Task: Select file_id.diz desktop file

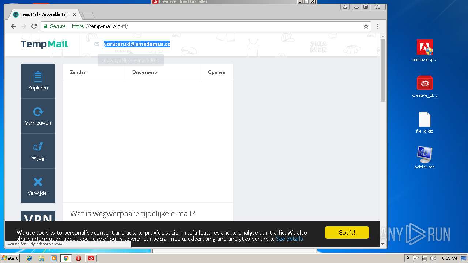Action: click(x=424, y=122)
